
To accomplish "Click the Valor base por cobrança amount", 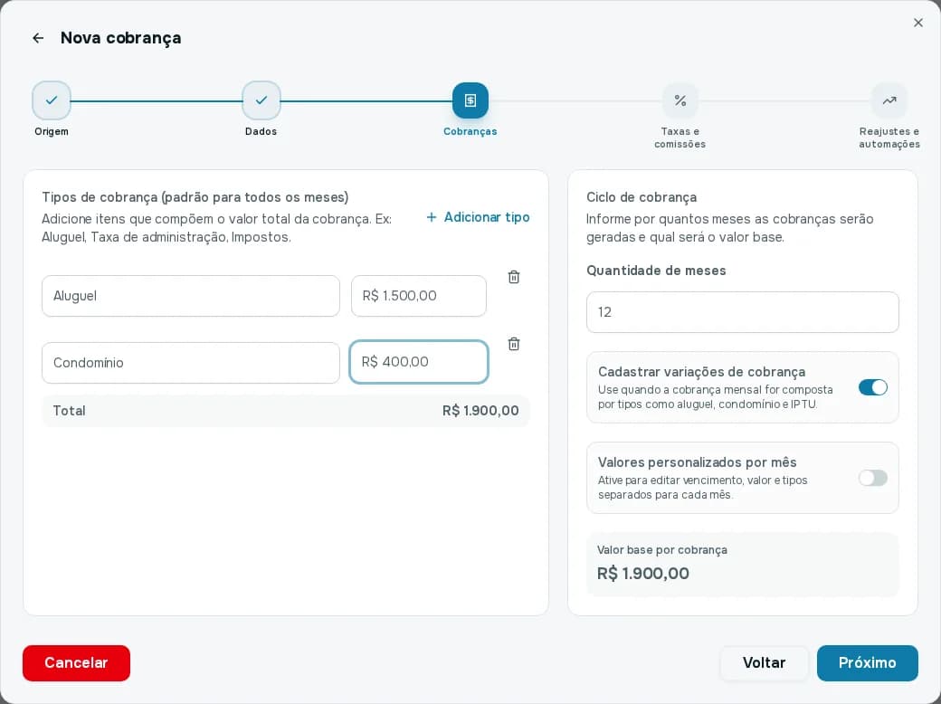I will point(642,574).
